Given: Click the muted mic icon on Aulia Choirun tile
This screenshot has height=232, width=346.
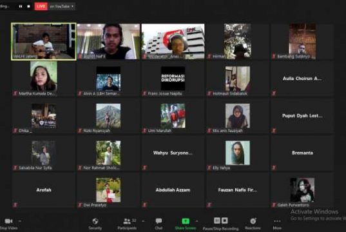Looking at the screenshot, I should pos(274,93).
